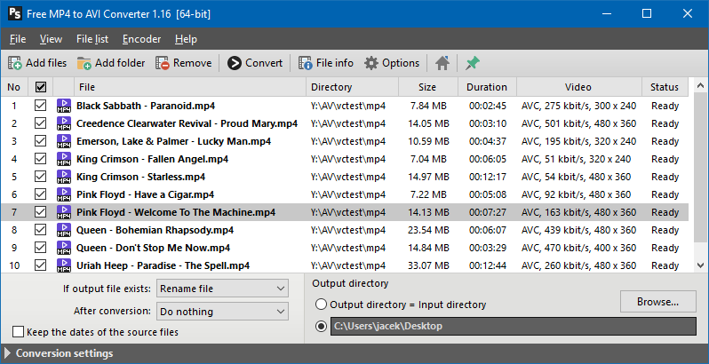This screenshot has width=709, height=364.
Task: Uncheck the Uriah Heep file checkbox
Action: point(41,265)
